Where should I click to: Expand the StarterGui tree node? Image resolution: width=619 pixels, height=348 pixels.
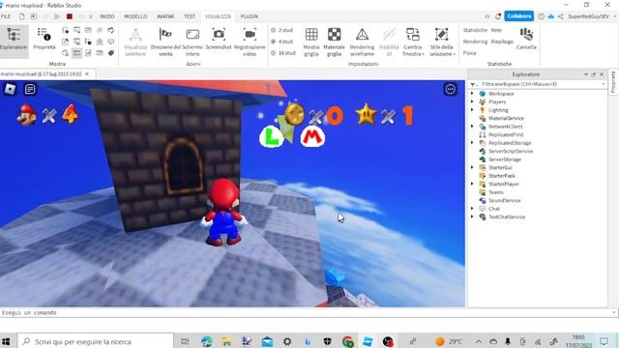(472, 167)
